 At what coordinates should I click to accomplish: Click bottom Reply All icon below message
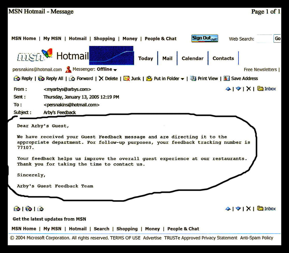click(x=29, y=209)
